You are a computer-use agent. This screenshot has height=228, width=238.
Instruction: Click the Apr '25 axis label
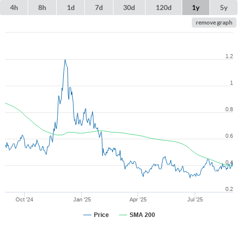coord(138,199)
